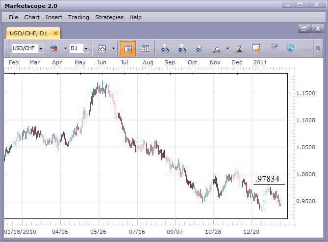Screen dimensions: 328x242
Task: Open the Insert menu
Action: tap(54, 17)
